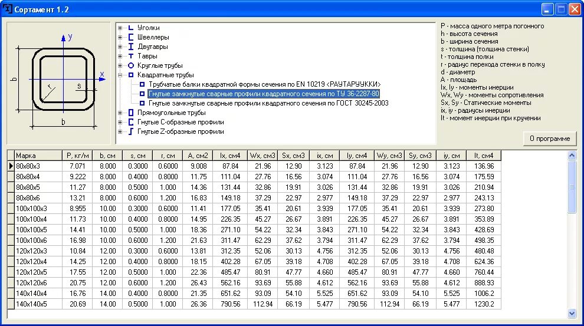Select row 120x120x3 in the table

[258, 251]
